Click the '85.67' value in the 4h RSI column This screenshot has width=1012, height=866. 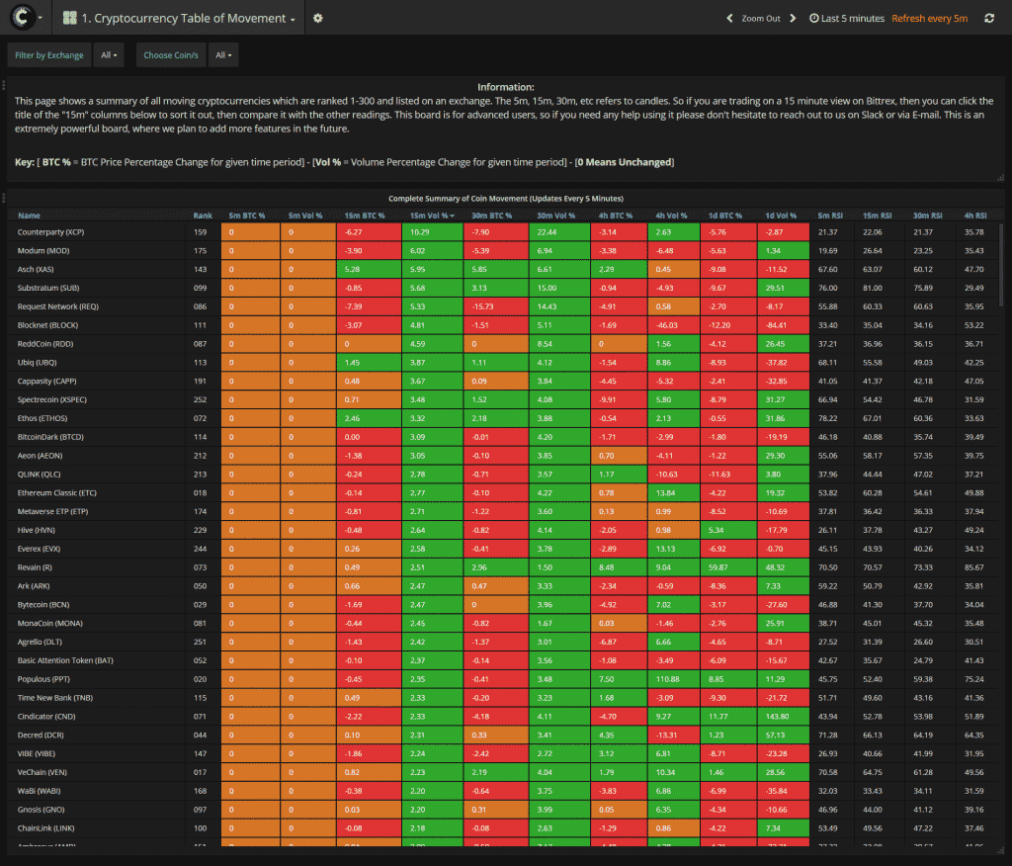pos(973,567)
